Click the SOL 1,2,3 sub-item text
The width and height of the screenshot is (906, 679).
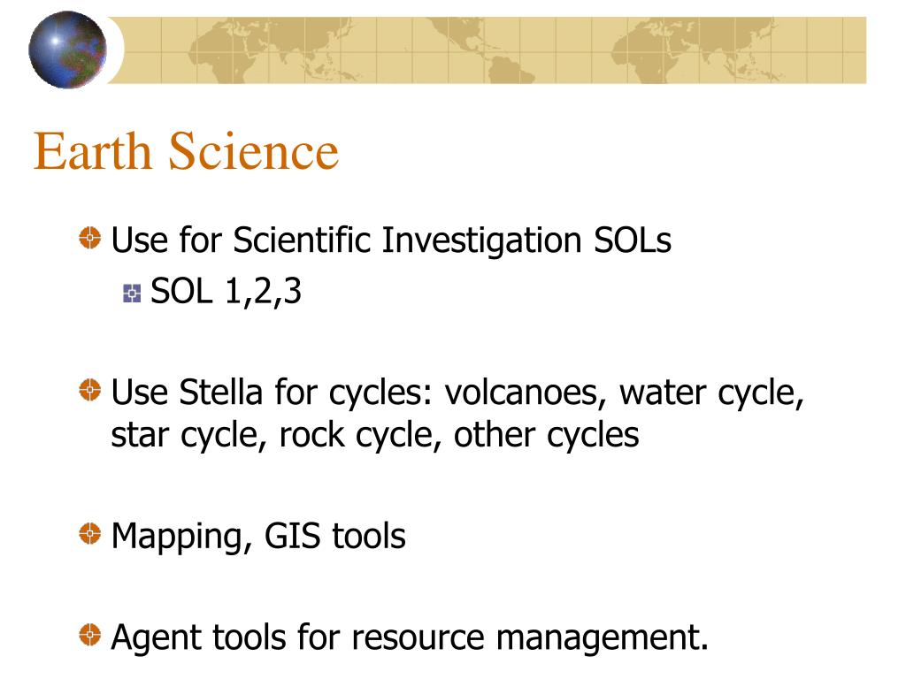pyautogui.click(x=226, y=292)
